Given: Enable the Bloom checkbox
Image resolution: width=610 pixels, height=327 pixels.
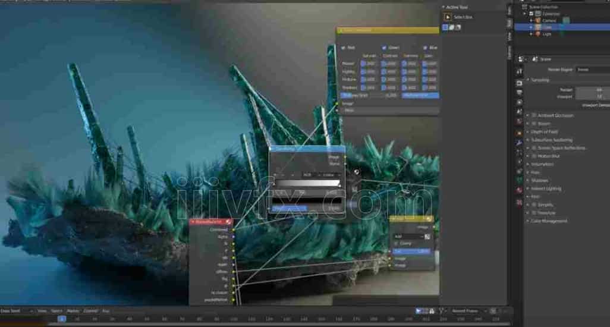Looking at the screenshot, I should [534, 124].
